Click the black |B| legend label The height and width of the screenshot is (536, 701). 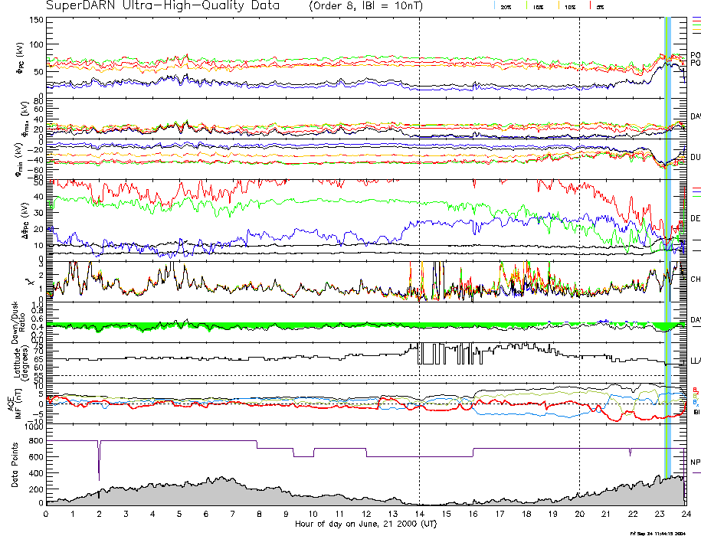click(695, 412)
